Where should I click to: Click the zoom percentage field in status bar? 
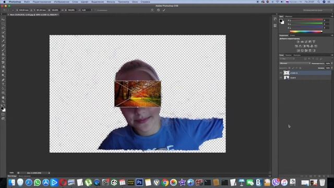[x=11, y=173]
